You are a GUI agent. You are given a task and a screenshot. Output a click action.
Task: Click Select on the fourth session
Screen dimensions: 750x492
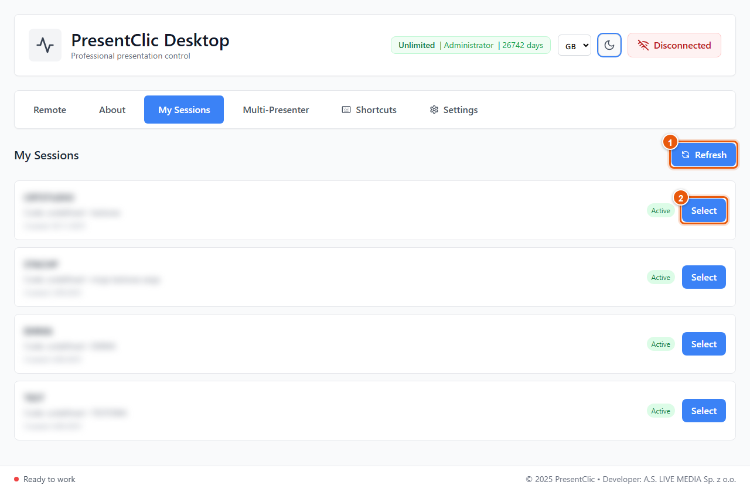click(704, 411)
